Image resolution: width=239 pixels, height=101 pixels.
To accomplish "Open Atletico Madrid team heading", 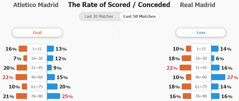I will click(x=36, y=5).
